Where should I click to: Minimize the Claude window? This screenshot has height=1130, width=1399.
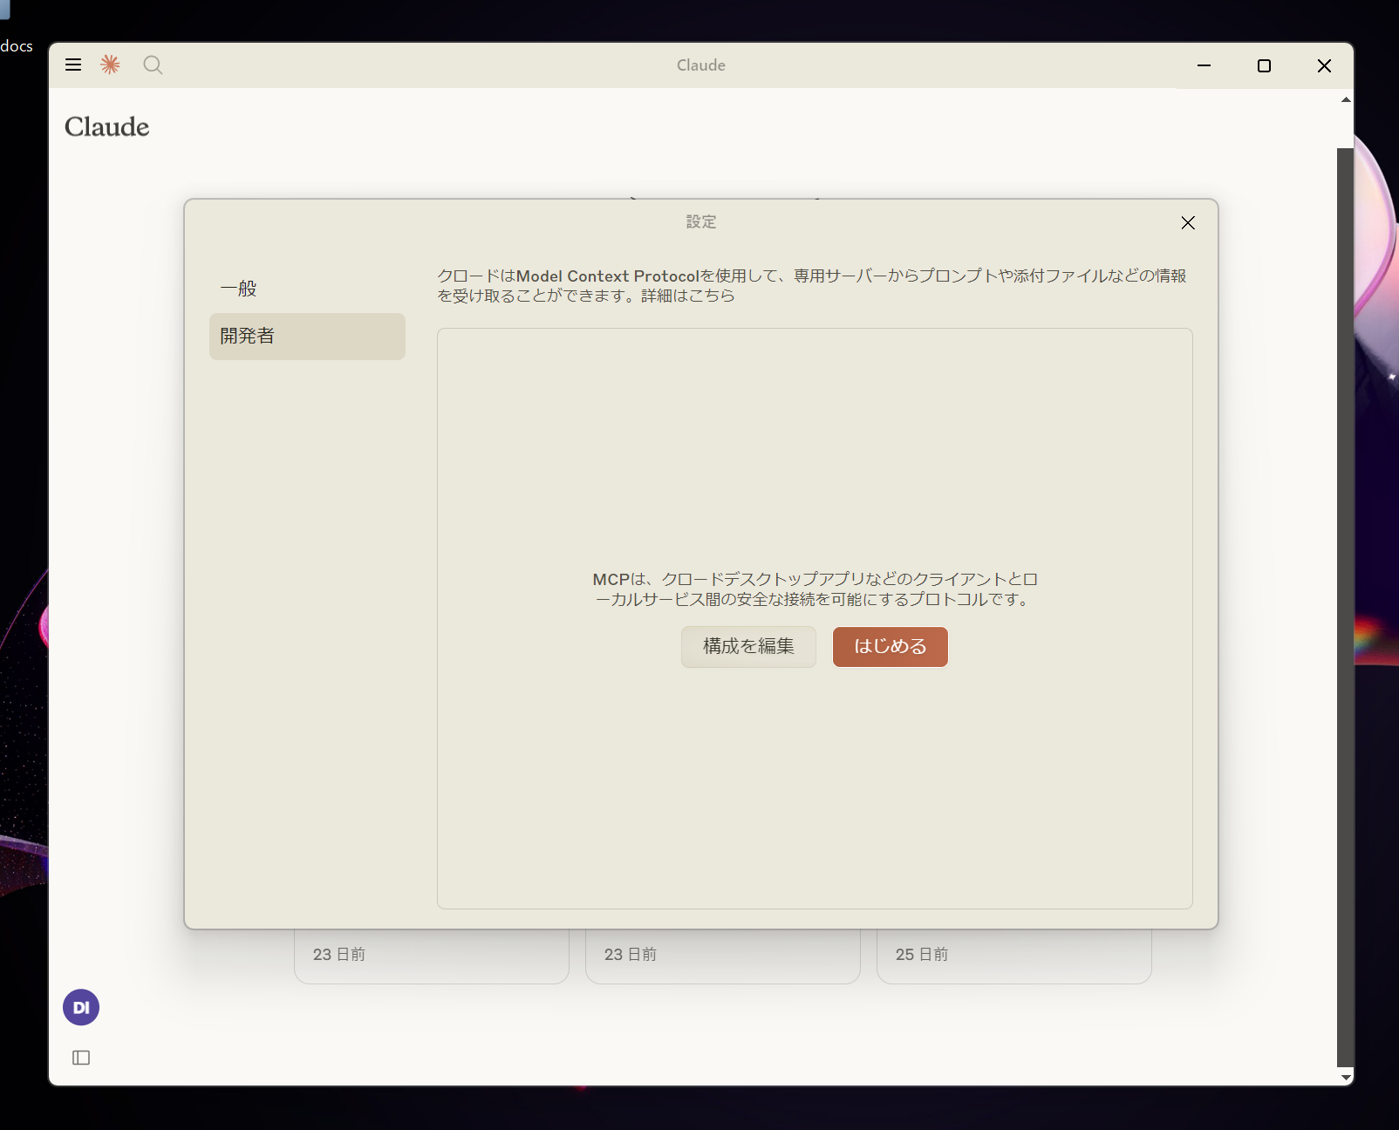1205,65
